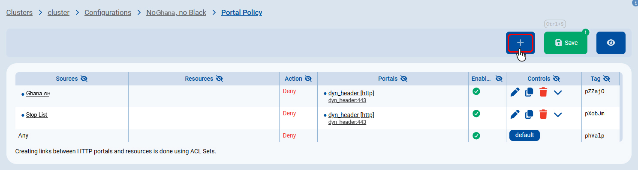Edit the Ghana rule with pencil icon
This screenshot has height=170, width=638.
tap(515, 92)
